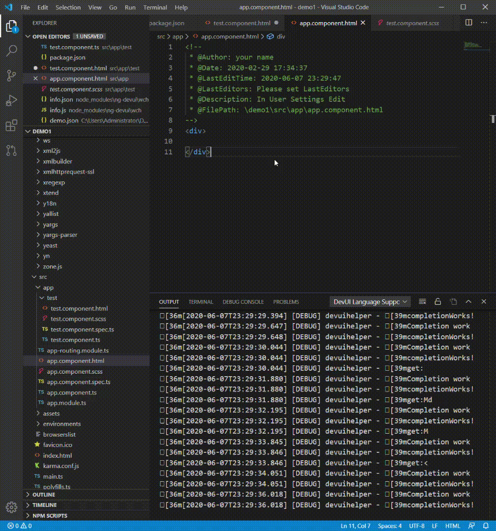Click the HTML language mode in status bar
The height and width of the screenshot is (531, 496).
click(x=453, y=526)
